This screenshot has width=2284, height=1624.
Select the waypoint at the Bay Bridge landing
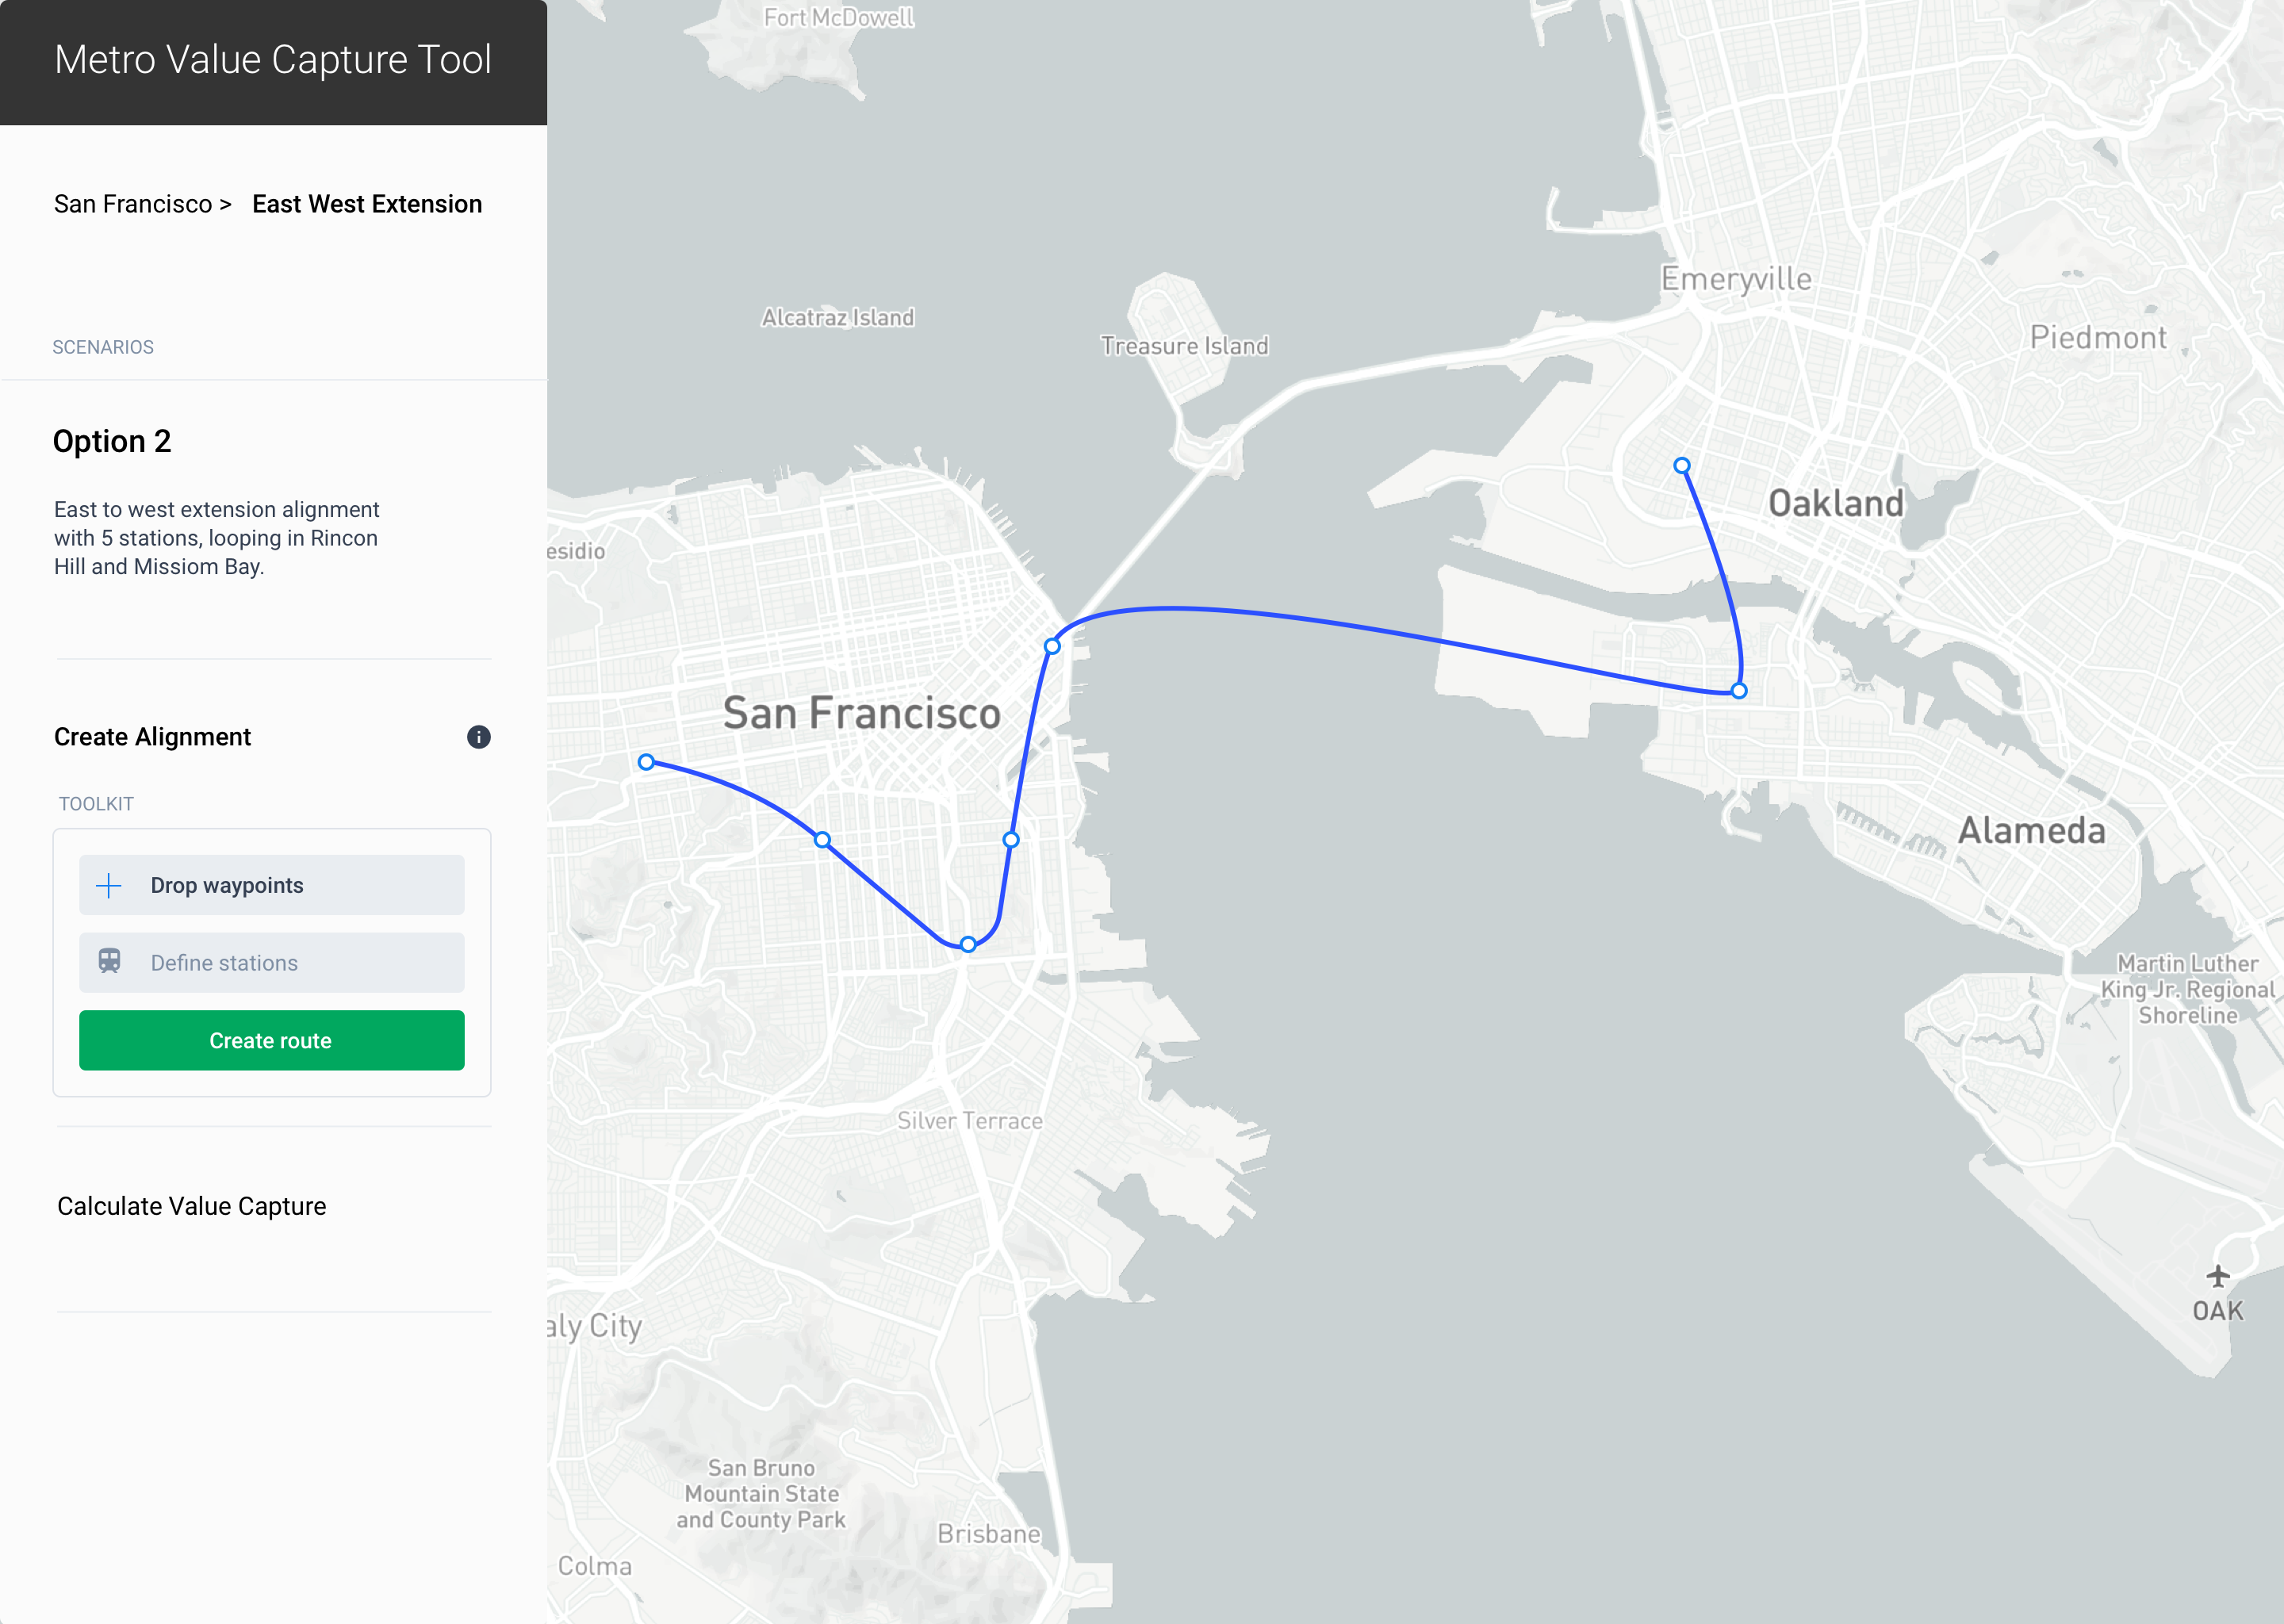(x=1052, y=647)
